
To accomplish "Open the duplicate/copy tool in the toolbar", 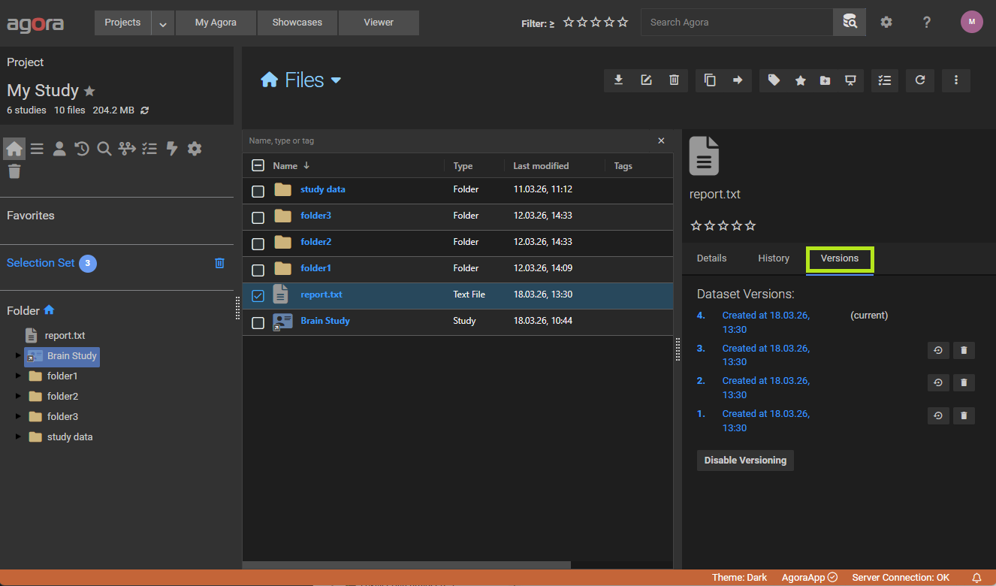I will pos(710,80).
